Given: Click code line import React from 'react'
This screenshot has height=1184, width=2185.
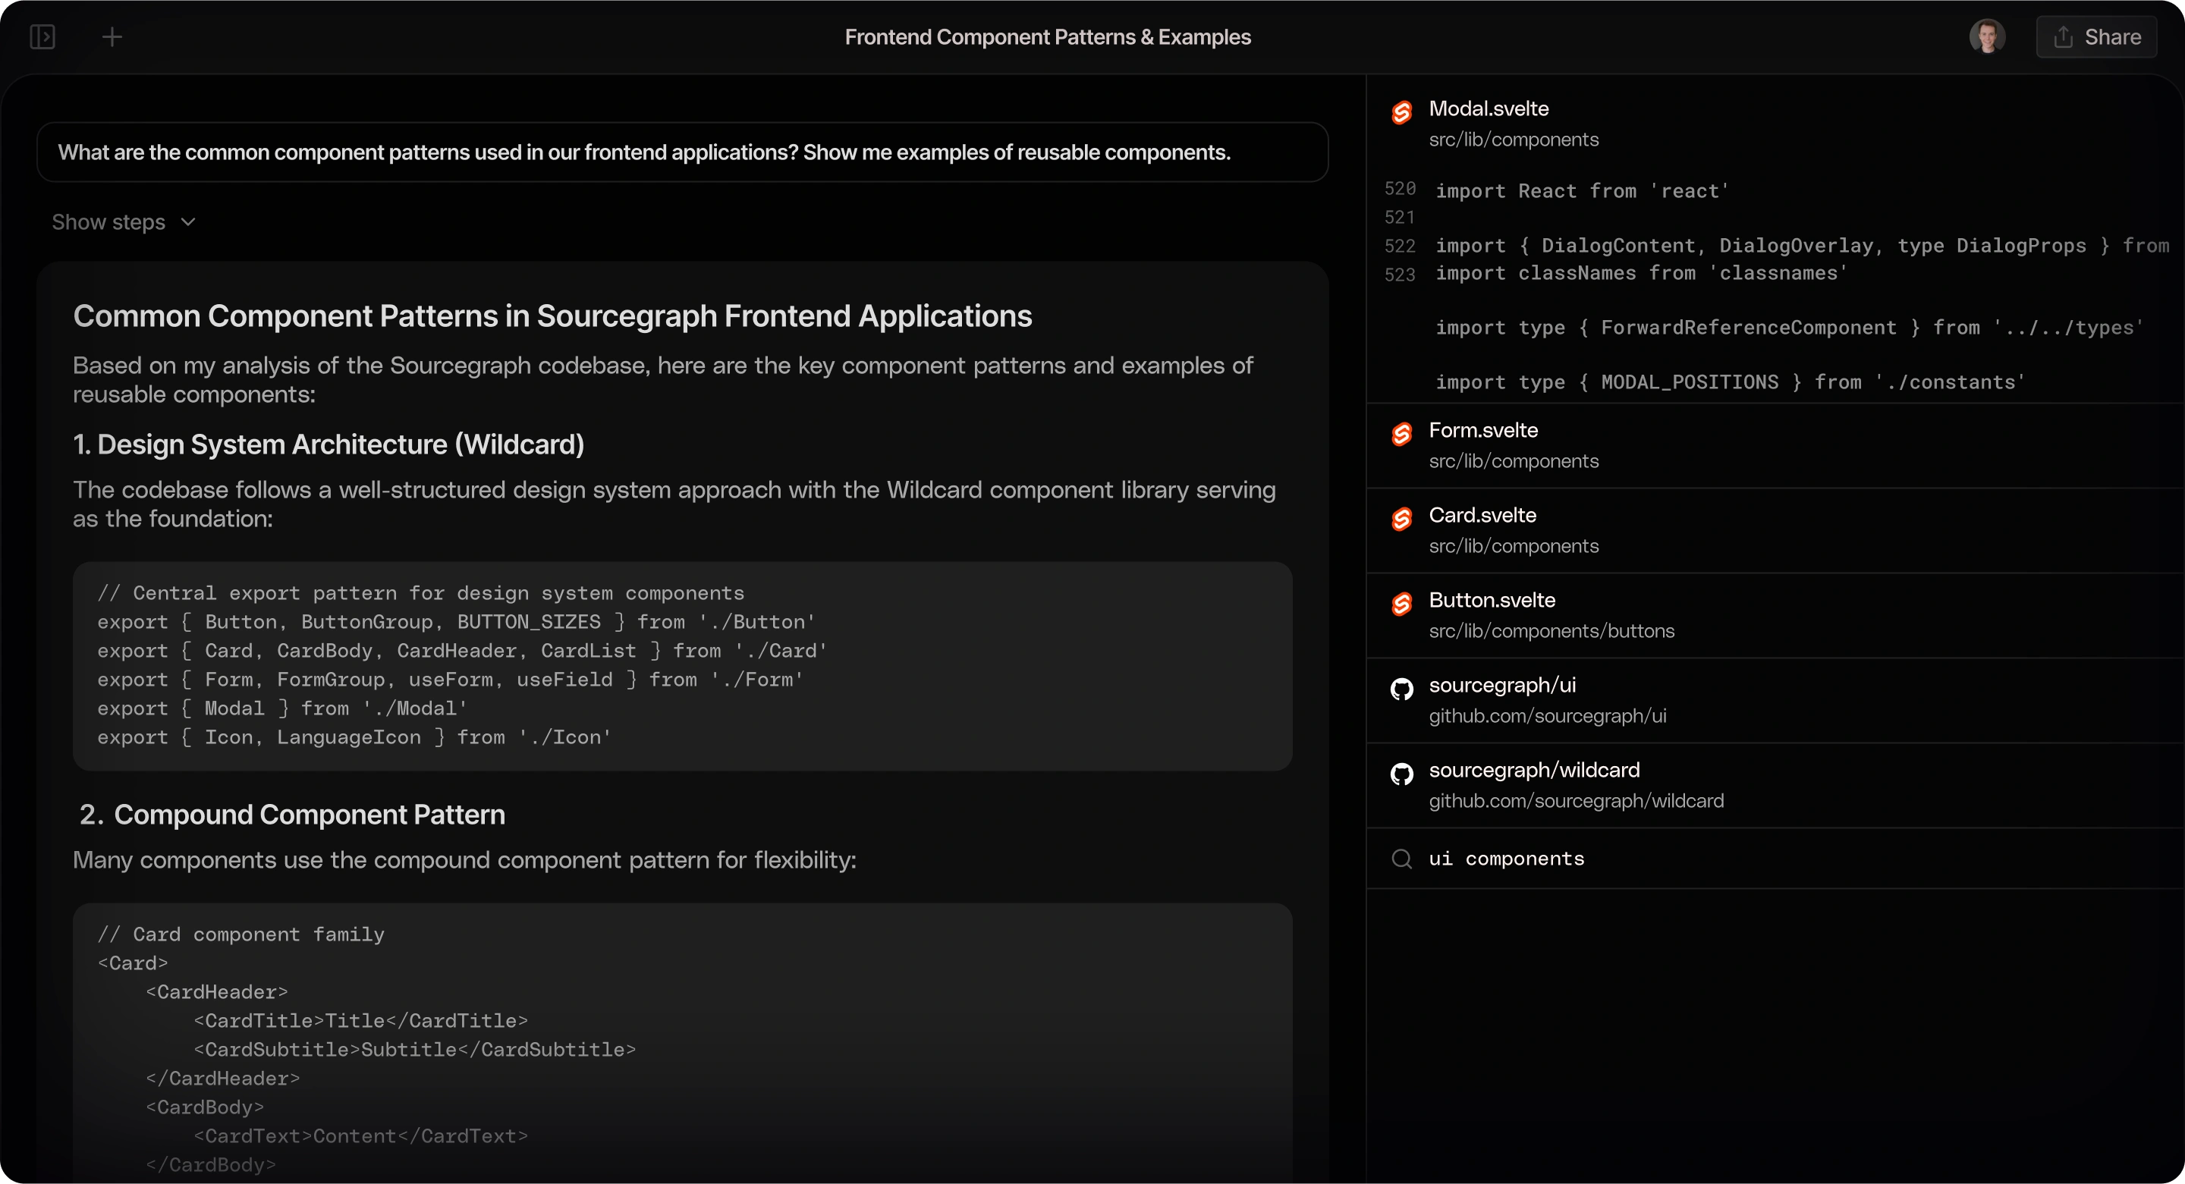Looking at the screenshot, I should 1582,191.
